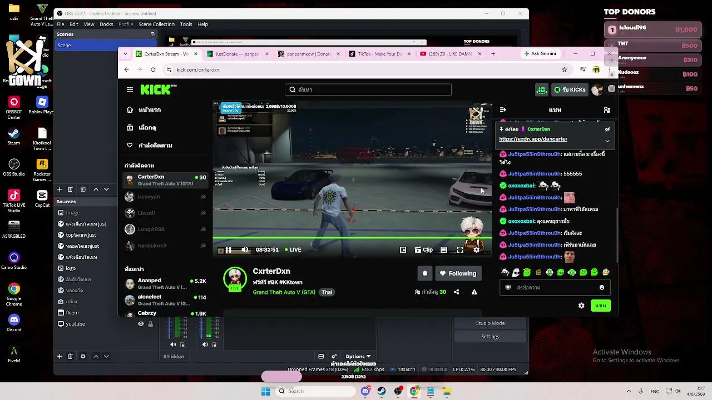Screen dimensions: 712x400
Task: Switch Kick player to theater mode
Action: [444, 249]
